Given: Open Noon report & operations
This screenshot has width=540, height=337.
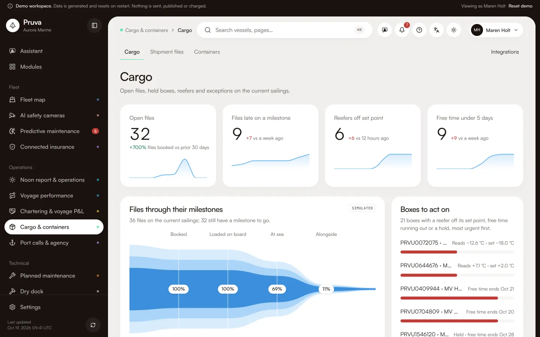Looking at the screenshot, I should pyautogui.click(x=54, y=180).
